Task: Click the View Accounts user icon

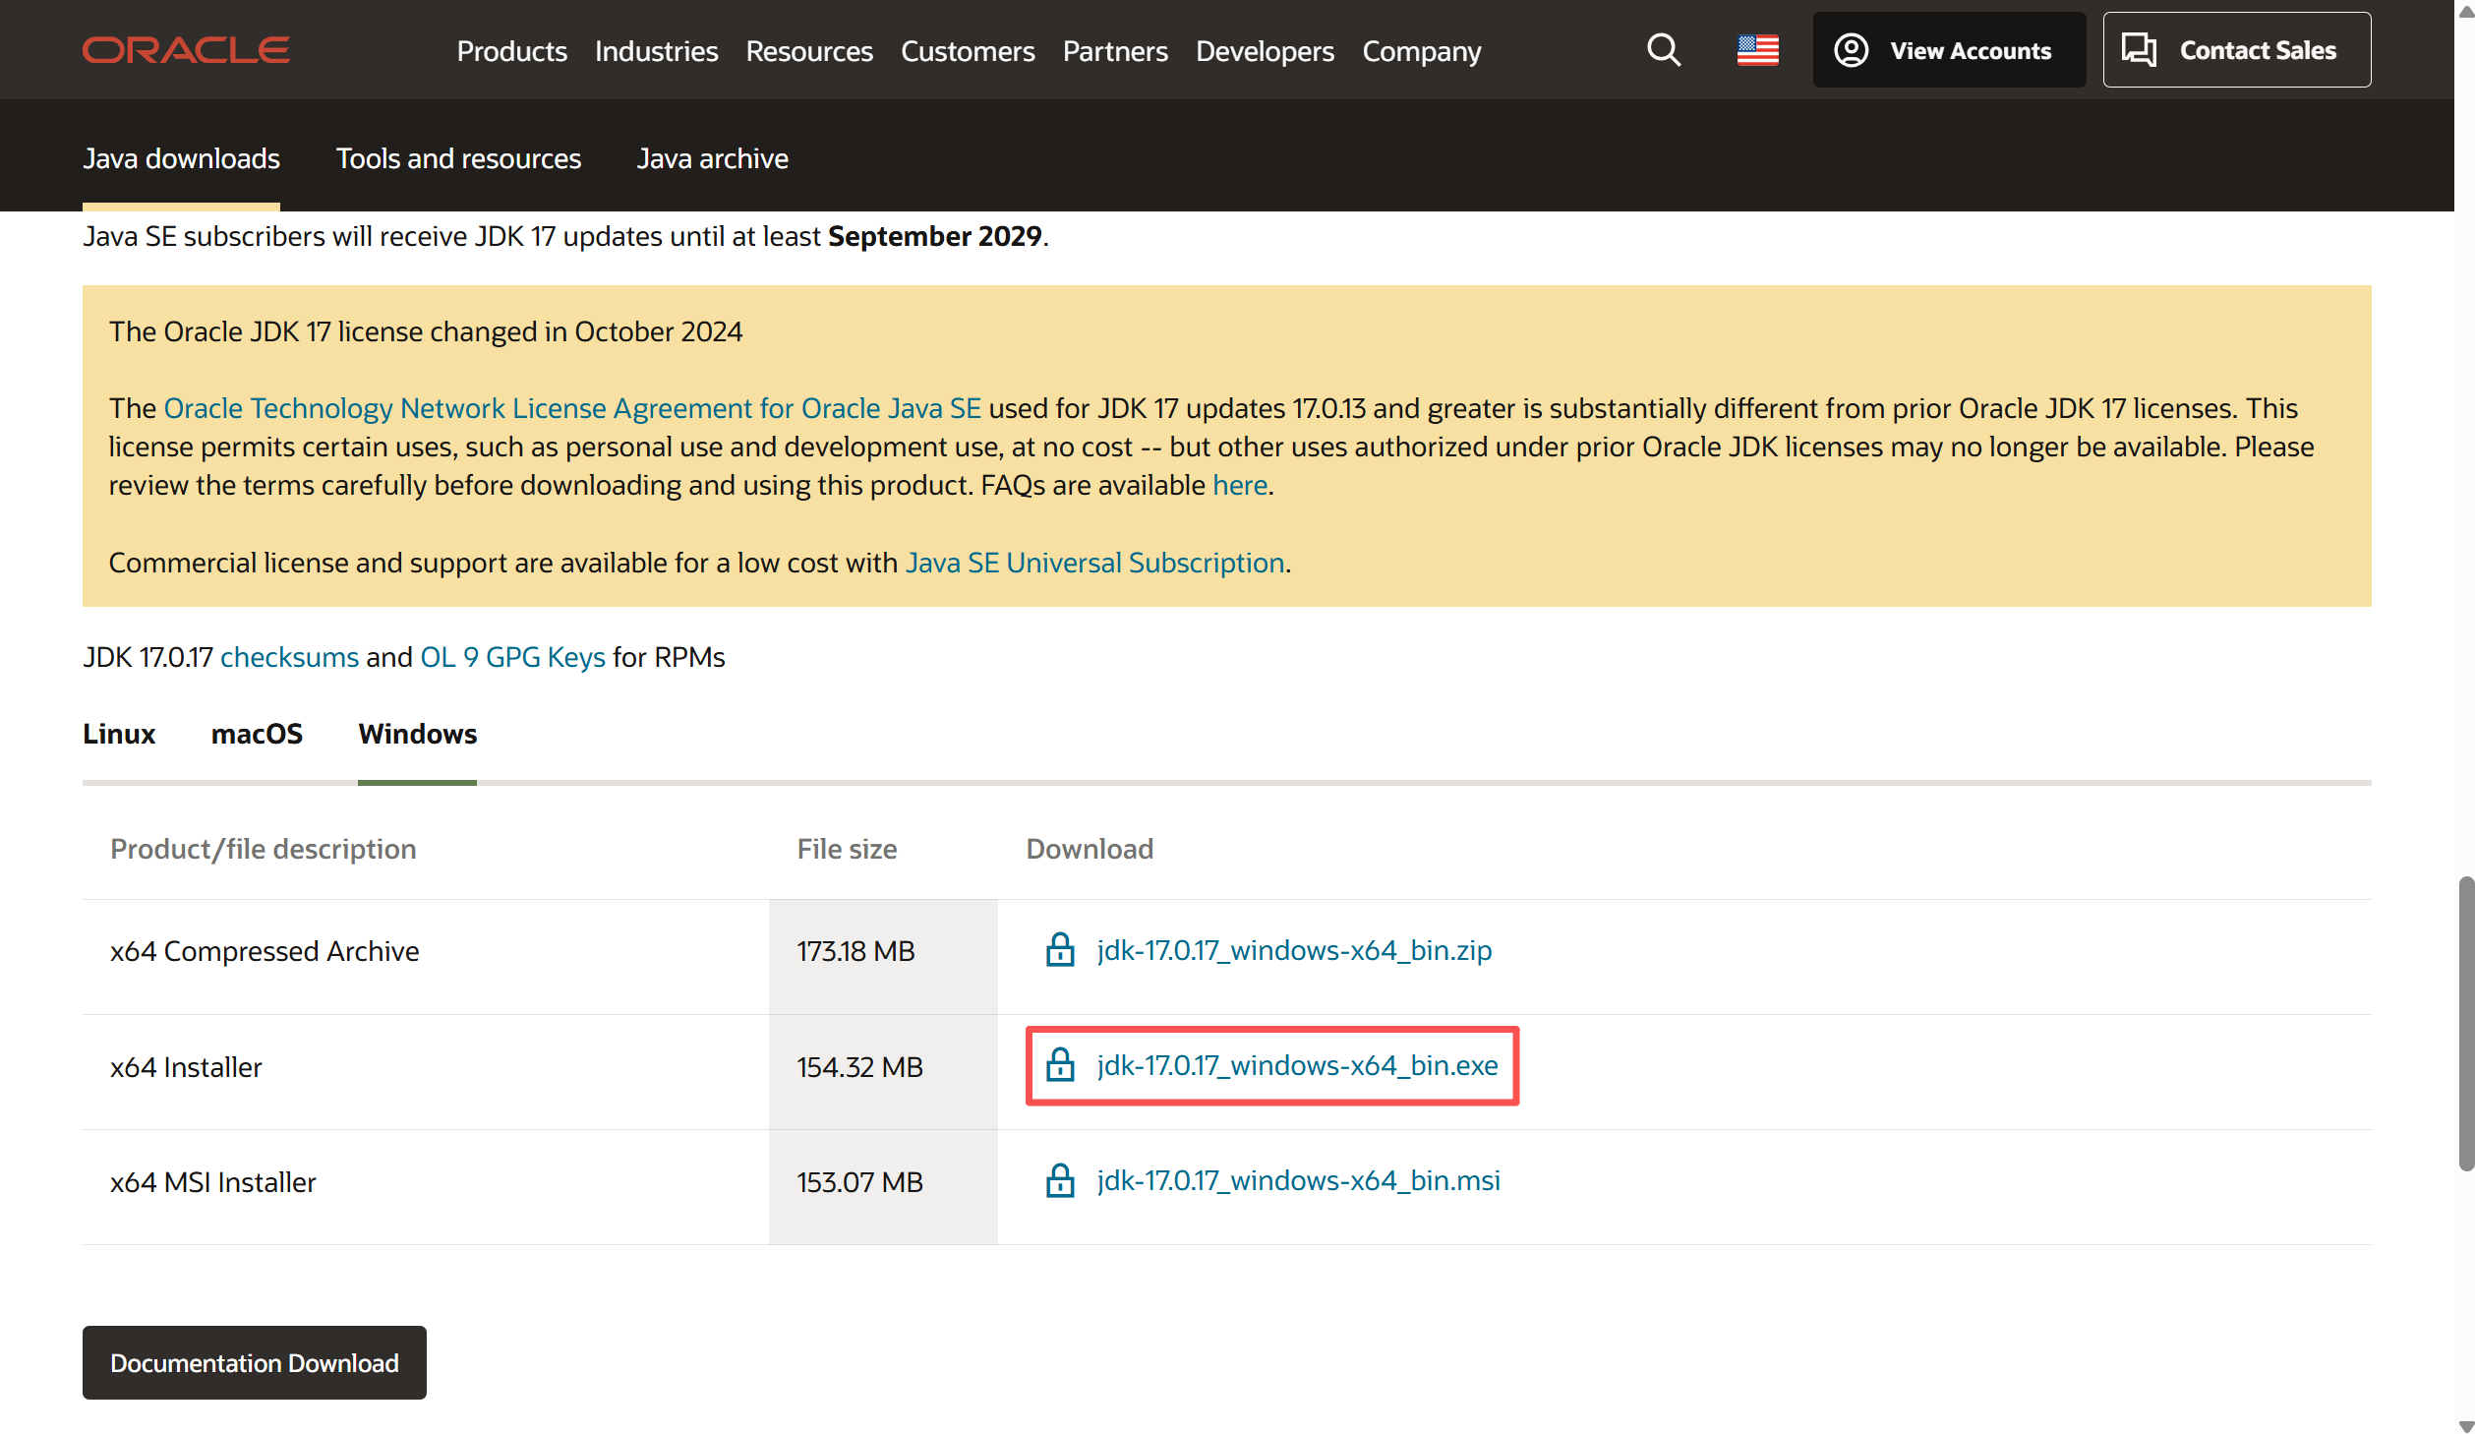Action: 1851,50
